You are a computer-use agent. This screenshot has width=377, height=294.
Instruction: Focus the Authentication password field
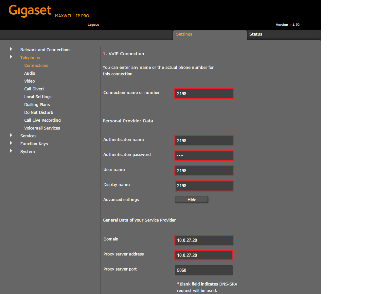(204, 156)
